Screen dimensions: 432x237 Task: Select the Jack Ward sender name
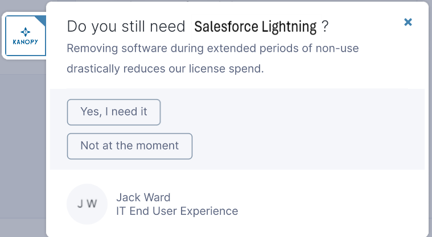(x=143, y=197)
